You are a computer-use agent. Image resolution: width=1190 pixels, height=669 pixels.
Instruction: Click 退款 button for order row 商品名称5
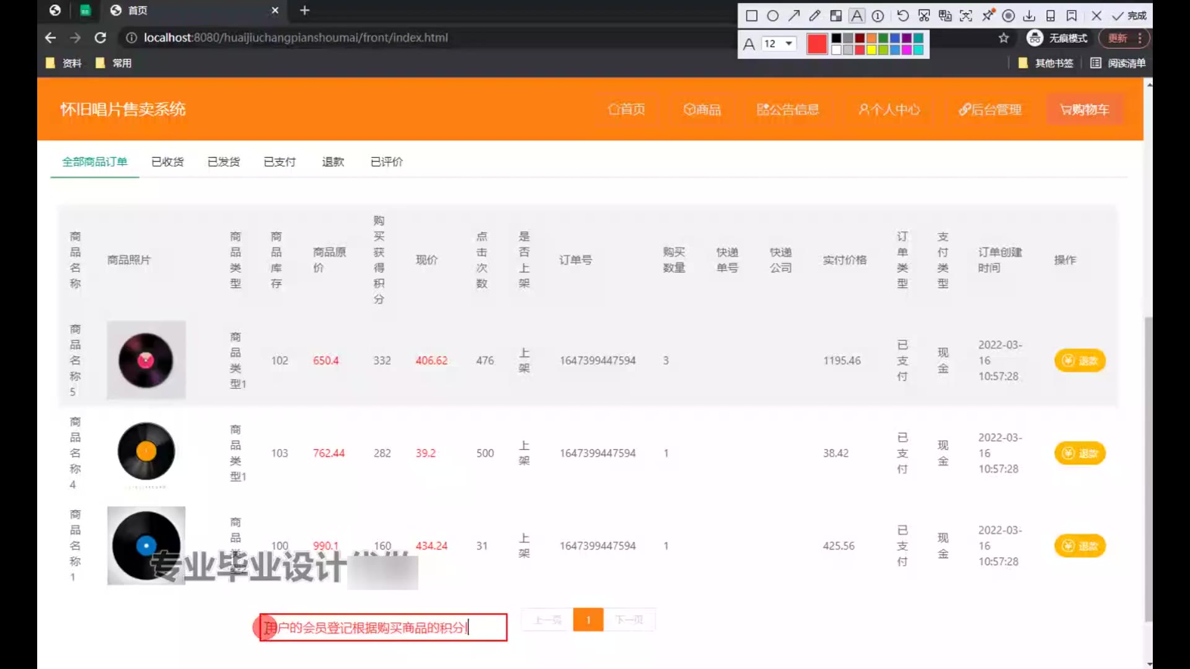click(1080, 361)
